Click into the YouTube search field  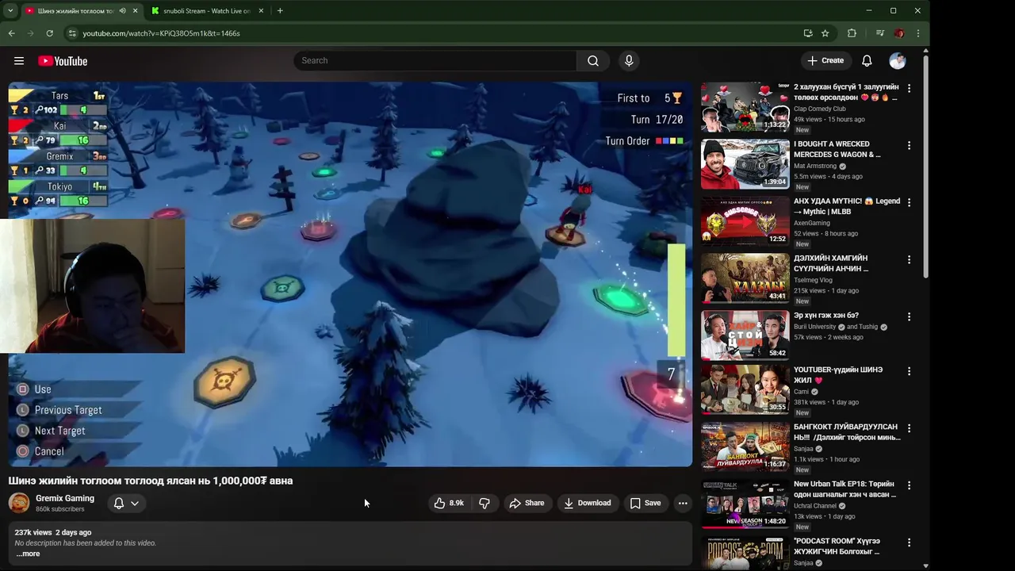(x=435, y=61)
